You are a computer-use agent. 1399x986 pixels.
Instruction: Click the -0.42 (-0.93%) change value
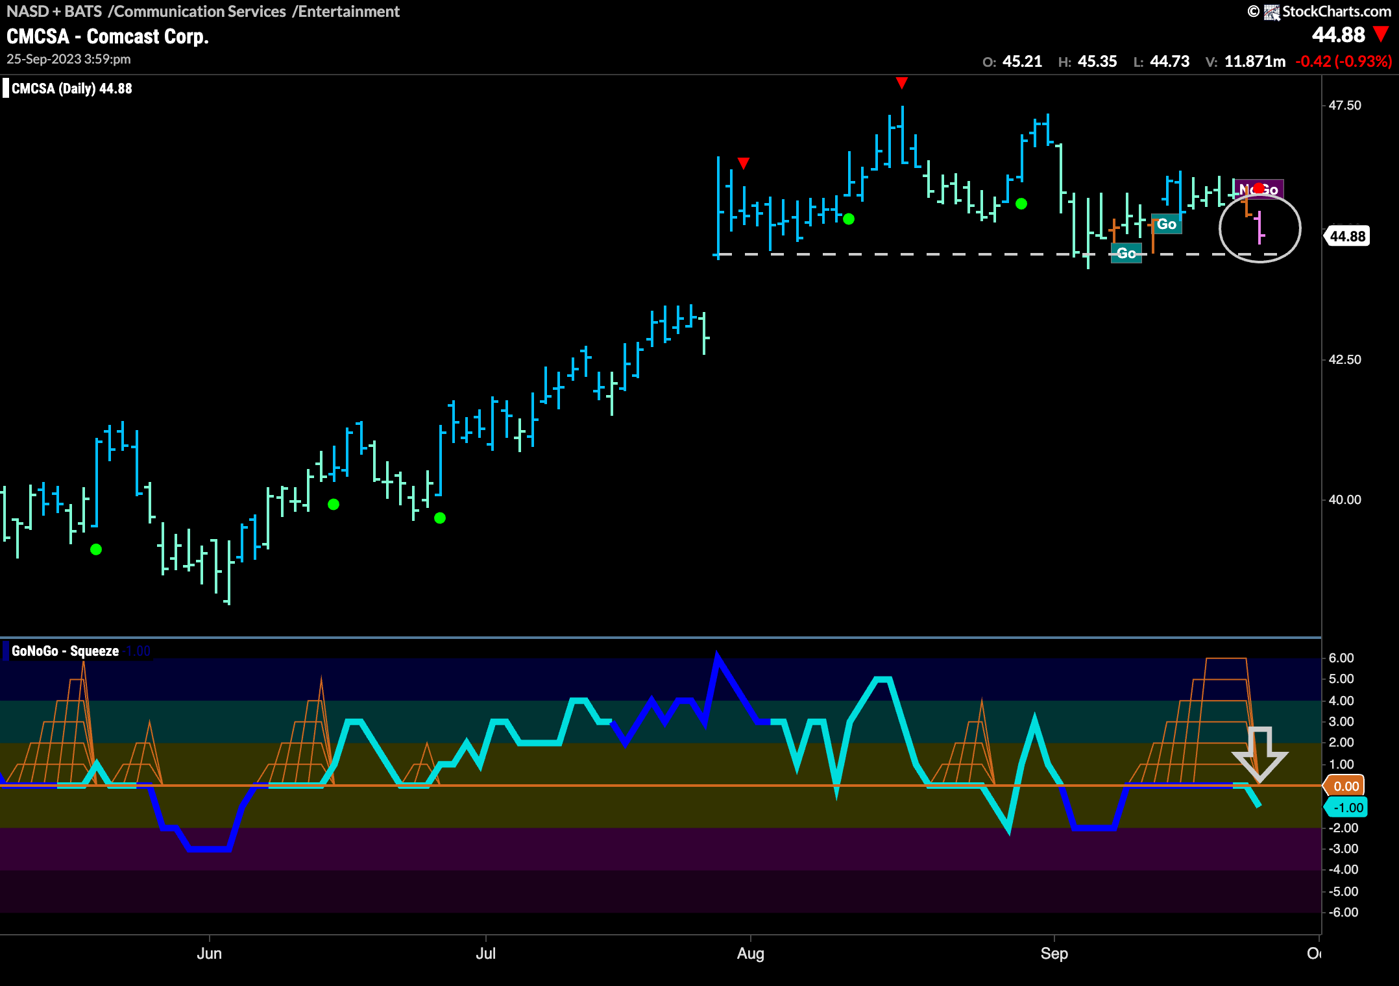(x=1343, y=62)
